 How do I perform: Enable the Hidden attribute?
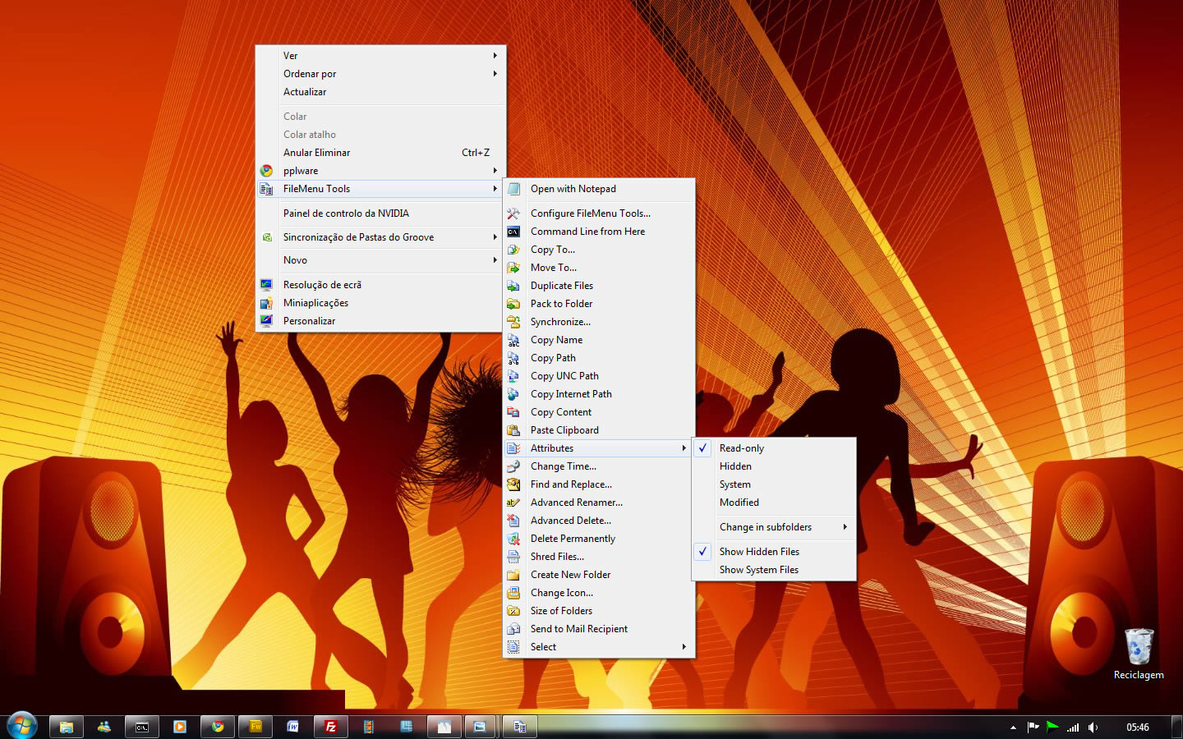pyautogui.click(x=735, y=466)
